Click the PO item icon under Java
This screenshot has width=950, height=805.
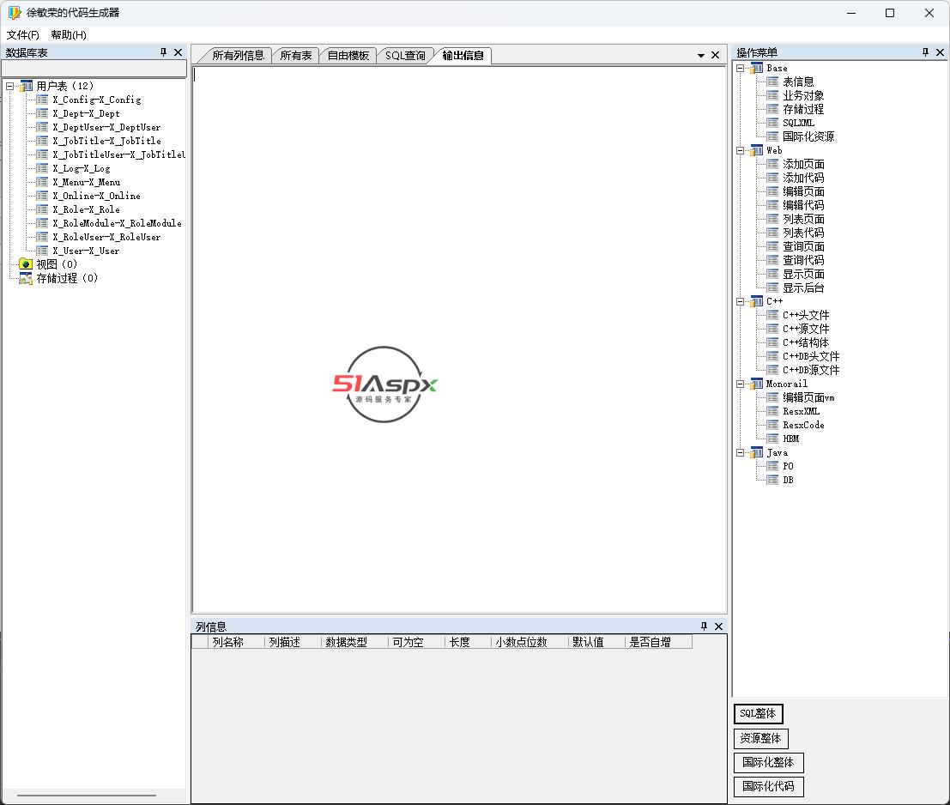point(772,466)
